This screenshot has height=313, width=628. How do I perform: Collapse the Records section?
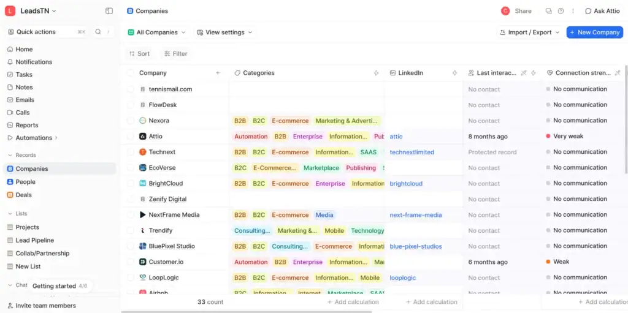point(10,155)
